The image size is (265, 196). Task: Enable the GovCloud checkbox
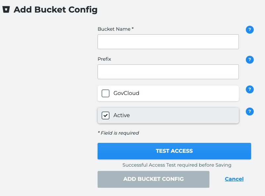106,93
